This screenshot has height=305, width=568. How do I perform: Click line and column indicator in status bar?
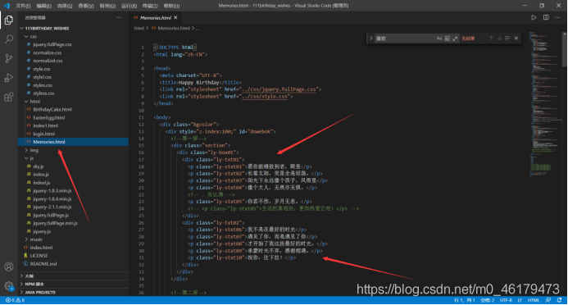[x=465, y=300]
